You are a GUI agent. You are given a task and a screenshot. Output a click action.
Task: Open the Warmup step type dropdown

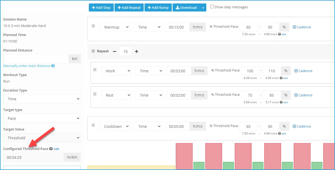point(115,27)
